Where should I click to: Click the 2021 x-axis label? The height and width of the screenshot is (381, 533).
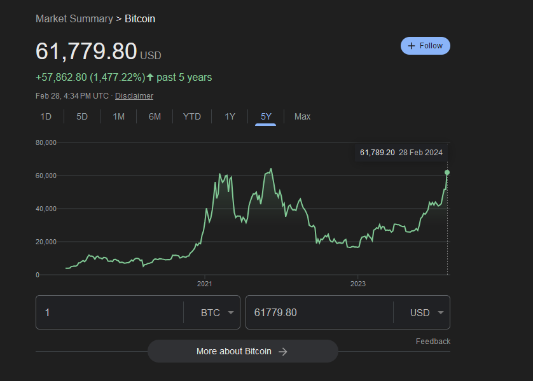click(204, 284)
